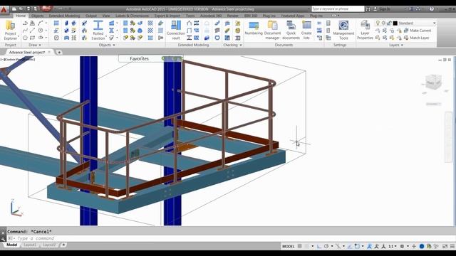Open the Project Explorer dropdown arrow
This screenshot has width=456, height=256.
tap(19, 37)
